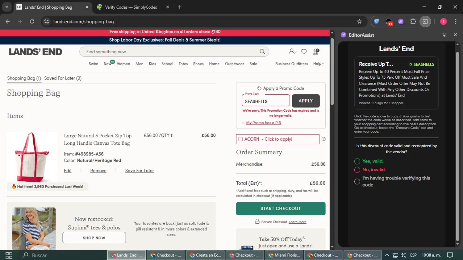Image resolution: width=463 pixels, height=260 pixels.
Task: Pin the EditorAssist side panel
Action: point(444,35)
